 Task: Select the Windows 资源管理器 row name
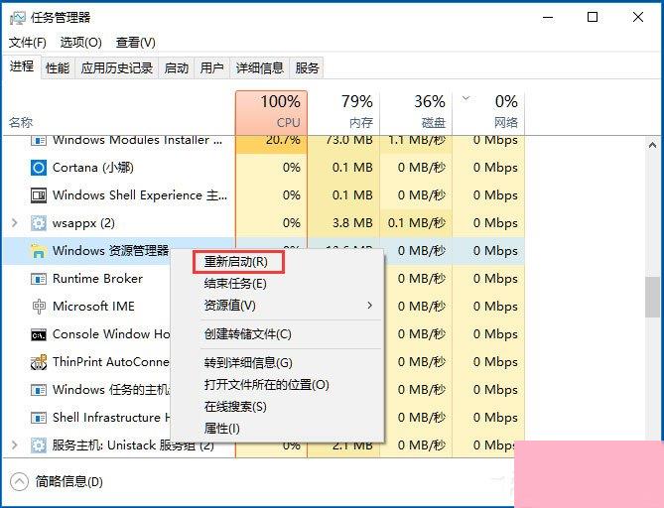point(111,251)
